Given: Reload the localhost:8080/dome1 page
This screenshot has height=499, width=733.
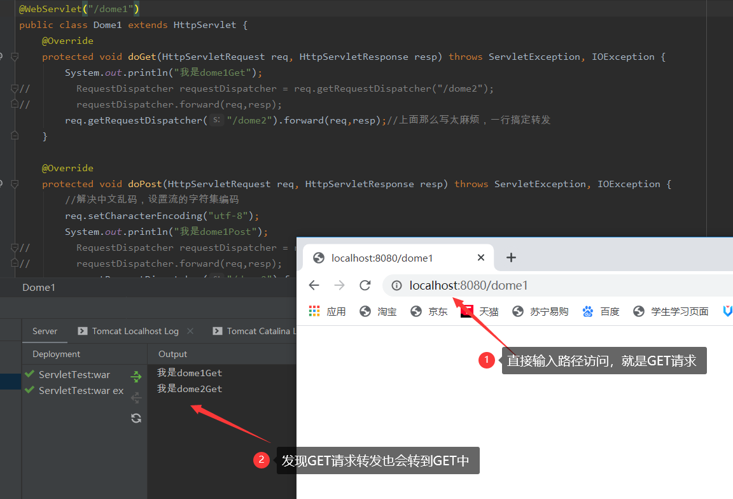Looking at the screenshot, I should point(365,285).
